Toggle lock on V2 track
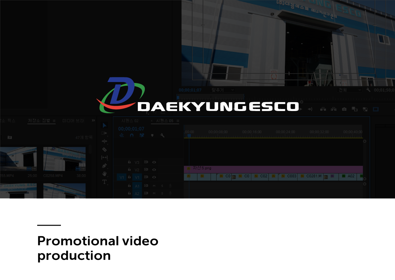The image size is (395, 280). (x=129, y=170)
